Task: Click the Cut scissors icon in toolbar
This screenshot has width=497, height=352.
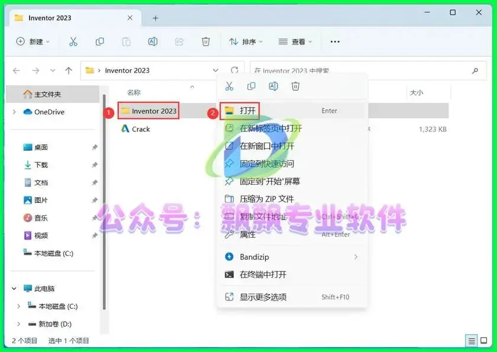Action: coord(73,41)
